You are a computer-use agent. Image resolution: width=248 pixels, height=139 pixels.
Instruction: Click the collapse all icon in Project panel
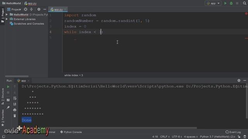click(31, 9)
